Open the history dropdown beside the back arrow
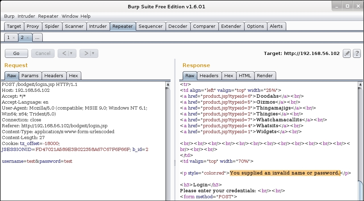 [x=71, y=53]
